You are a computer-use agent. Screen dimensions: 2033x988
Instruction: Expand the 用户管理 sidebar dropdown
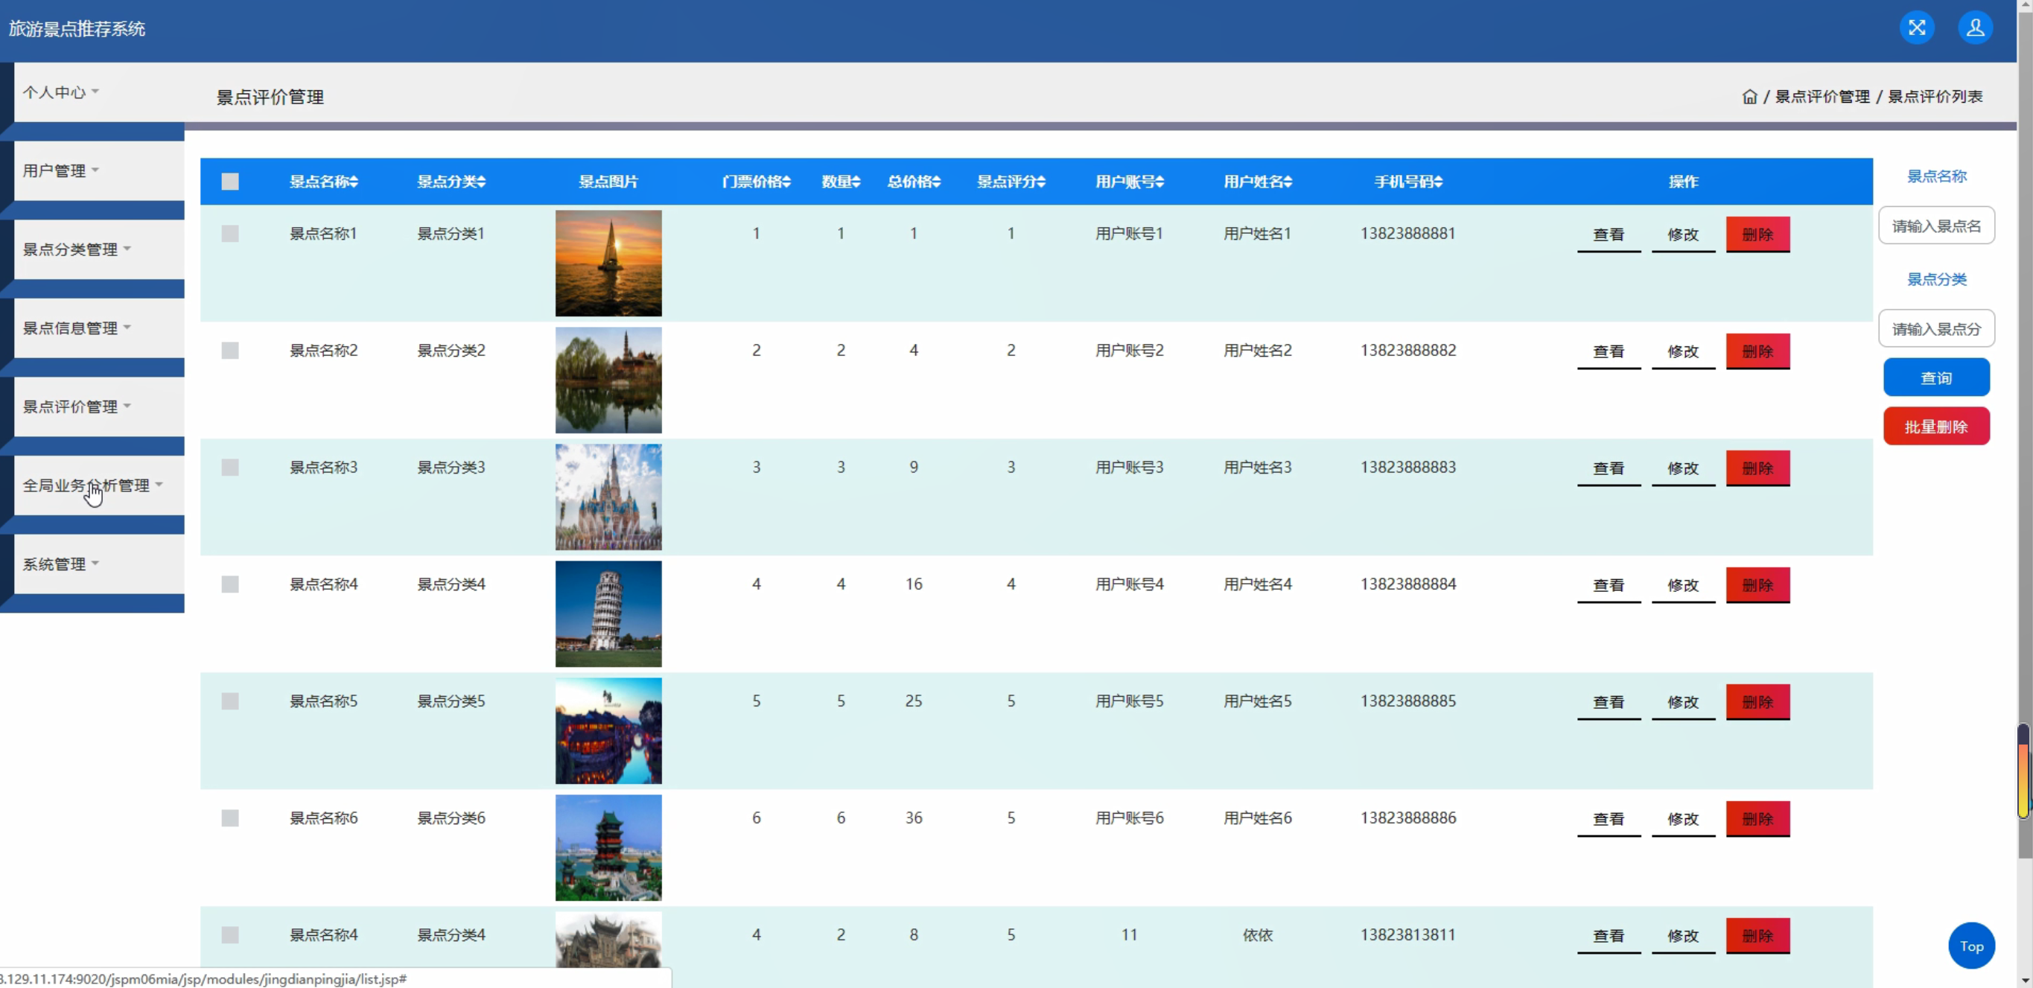pos(61,171)
